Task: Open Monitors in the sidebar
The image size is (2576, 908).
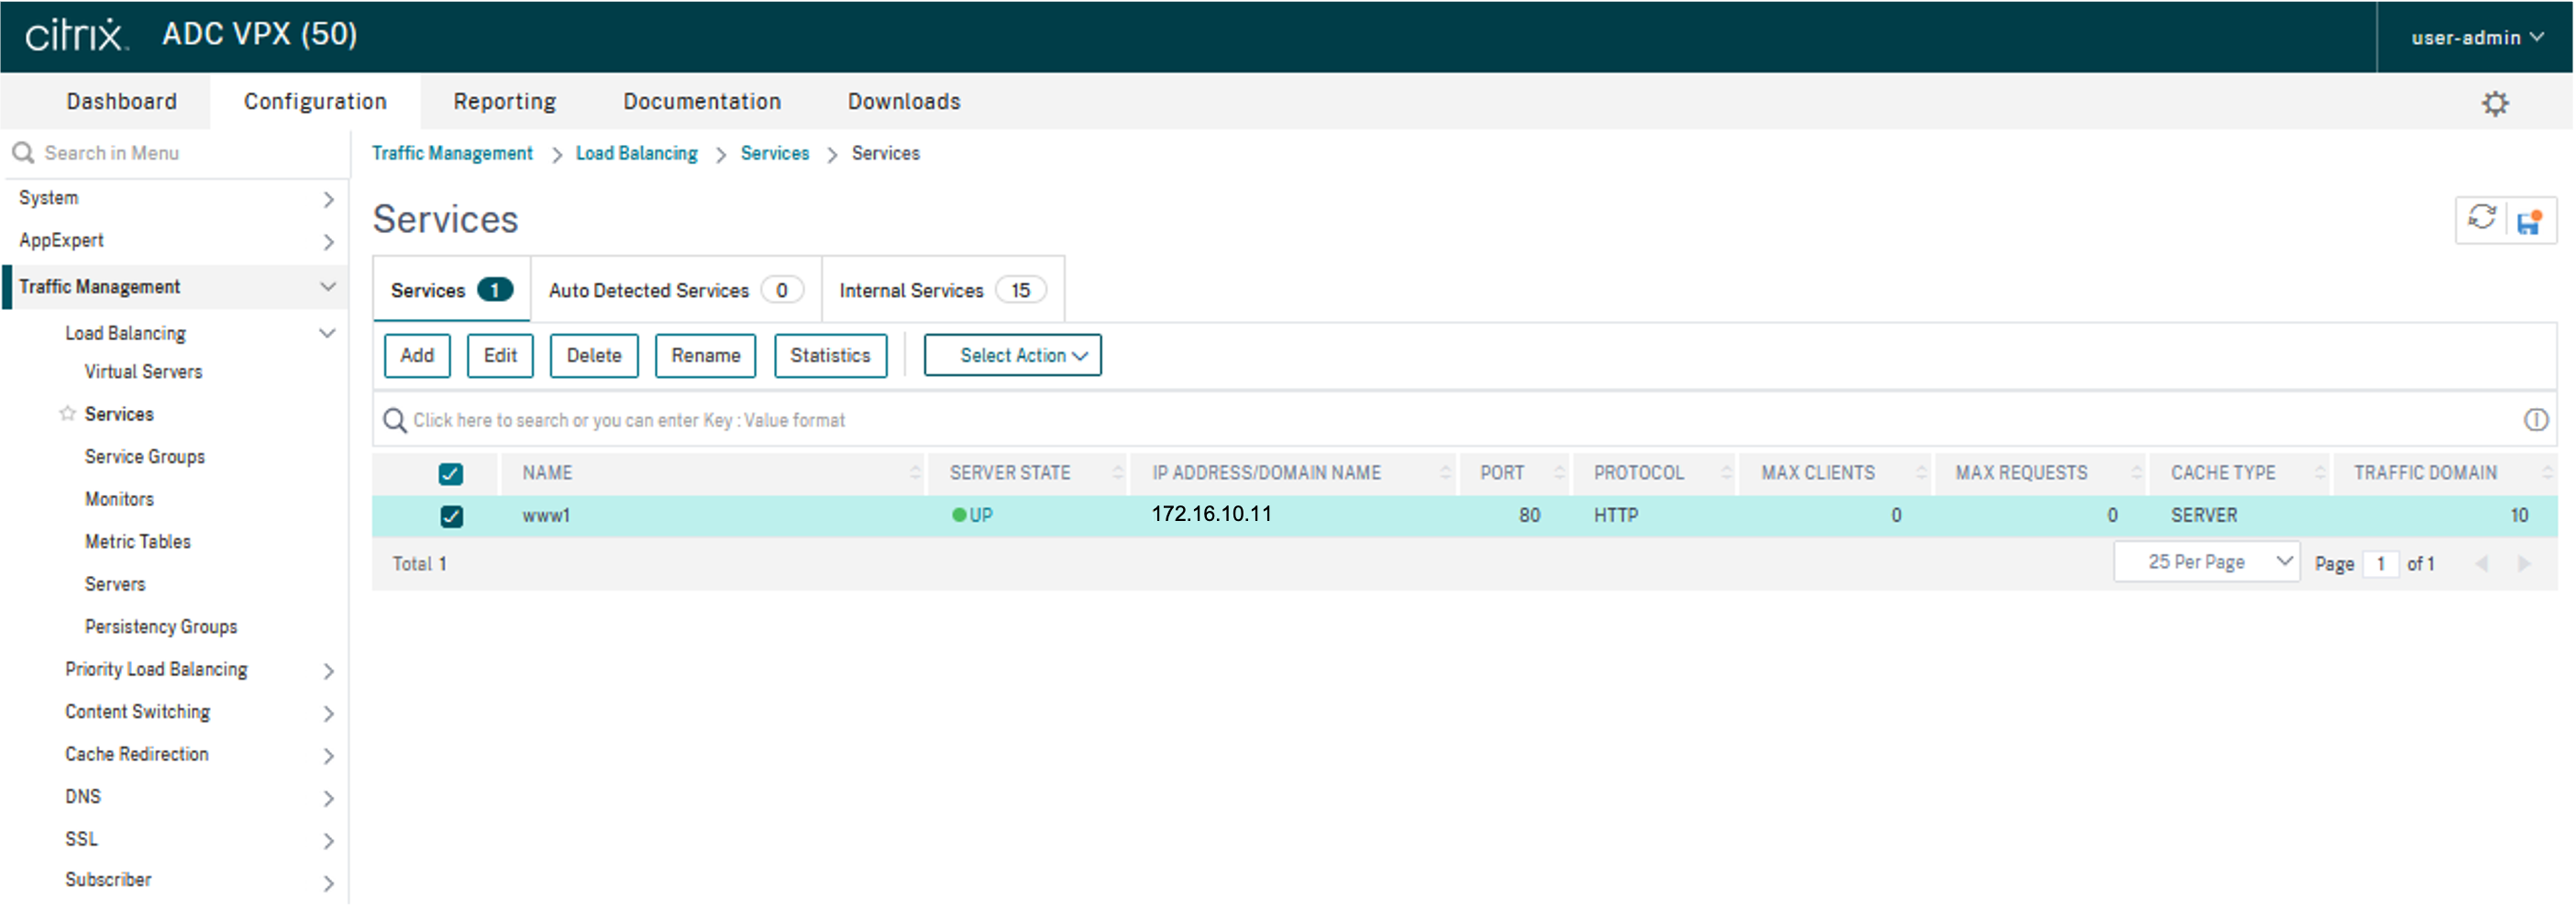Action: click(x=119, y=499)
